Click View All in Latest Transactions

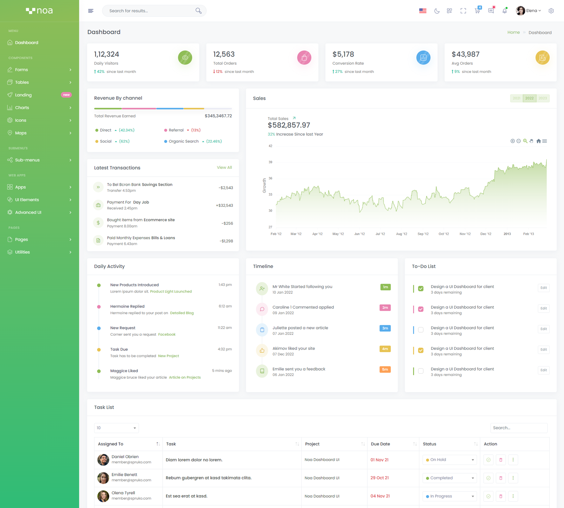(224, 168)
